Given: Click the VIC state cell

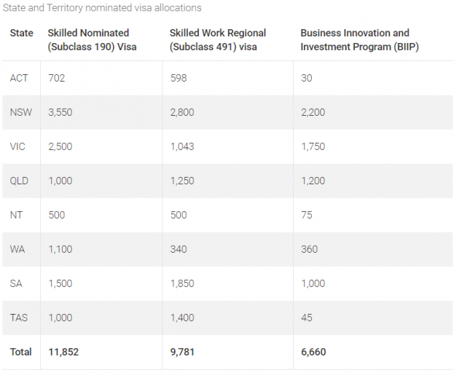Looking at the screenshot, I should [18, 146].
